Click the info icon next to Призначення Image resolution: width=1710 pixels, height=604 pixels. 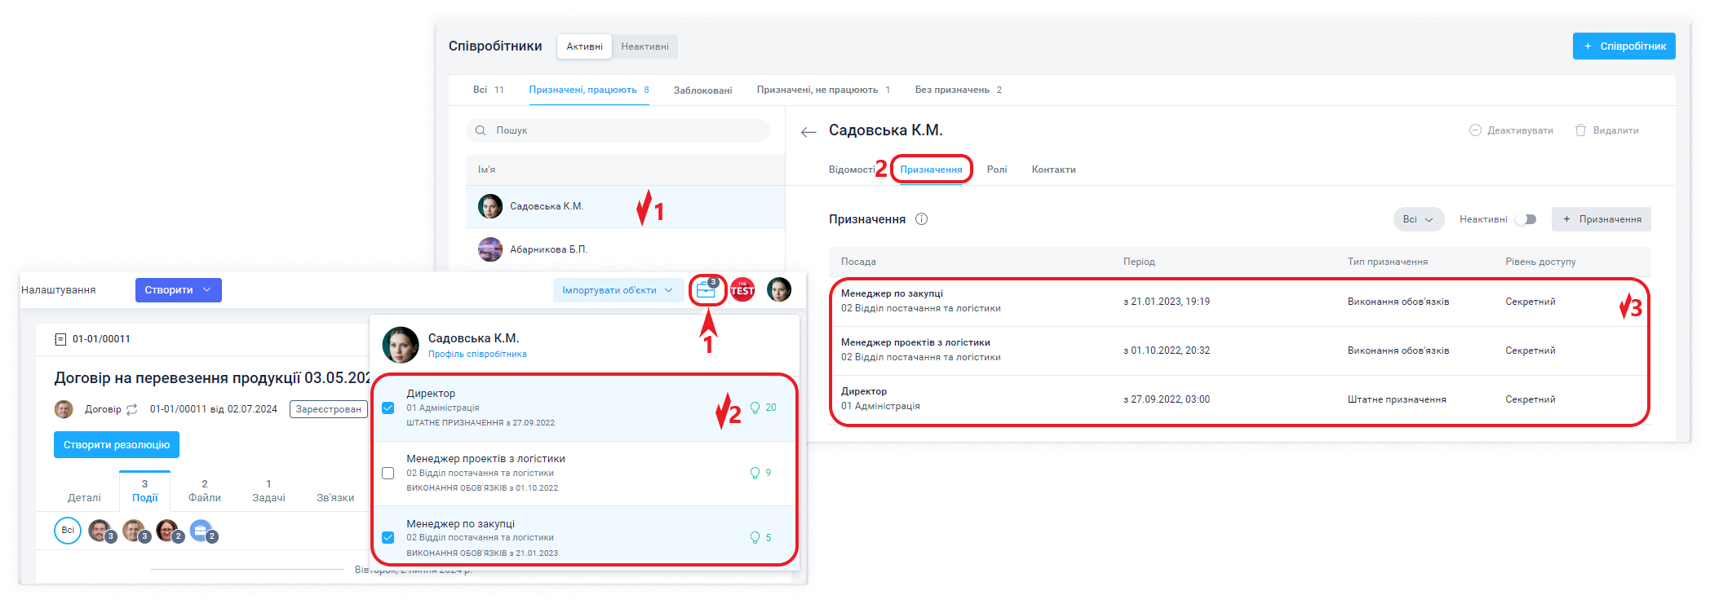921,219
